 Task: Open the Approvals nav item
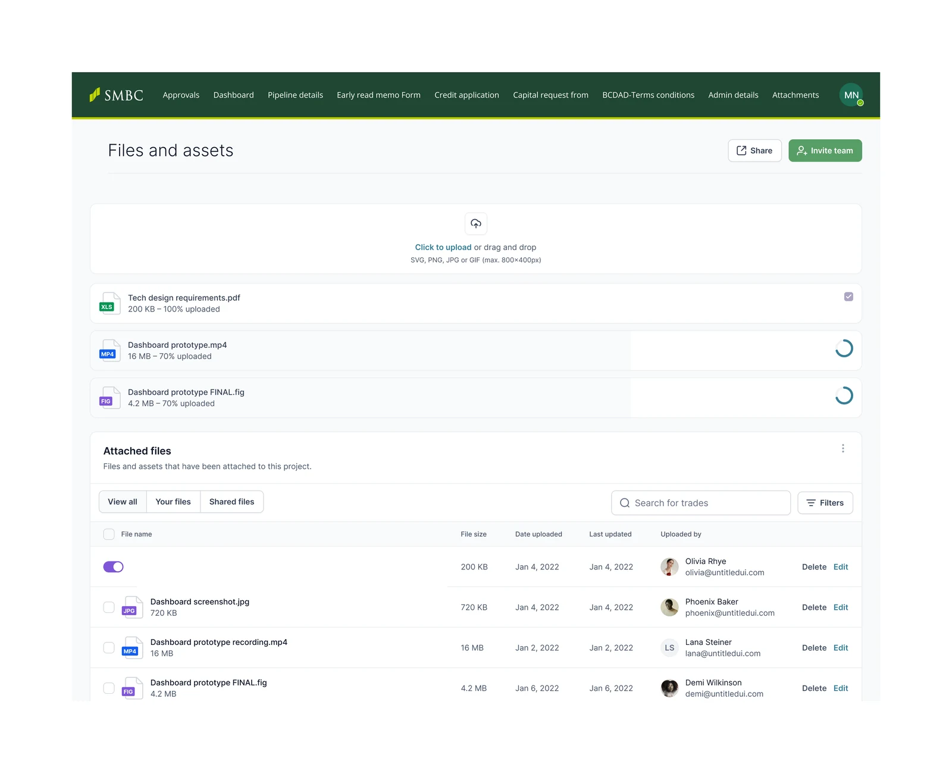(x=181, y=95)
